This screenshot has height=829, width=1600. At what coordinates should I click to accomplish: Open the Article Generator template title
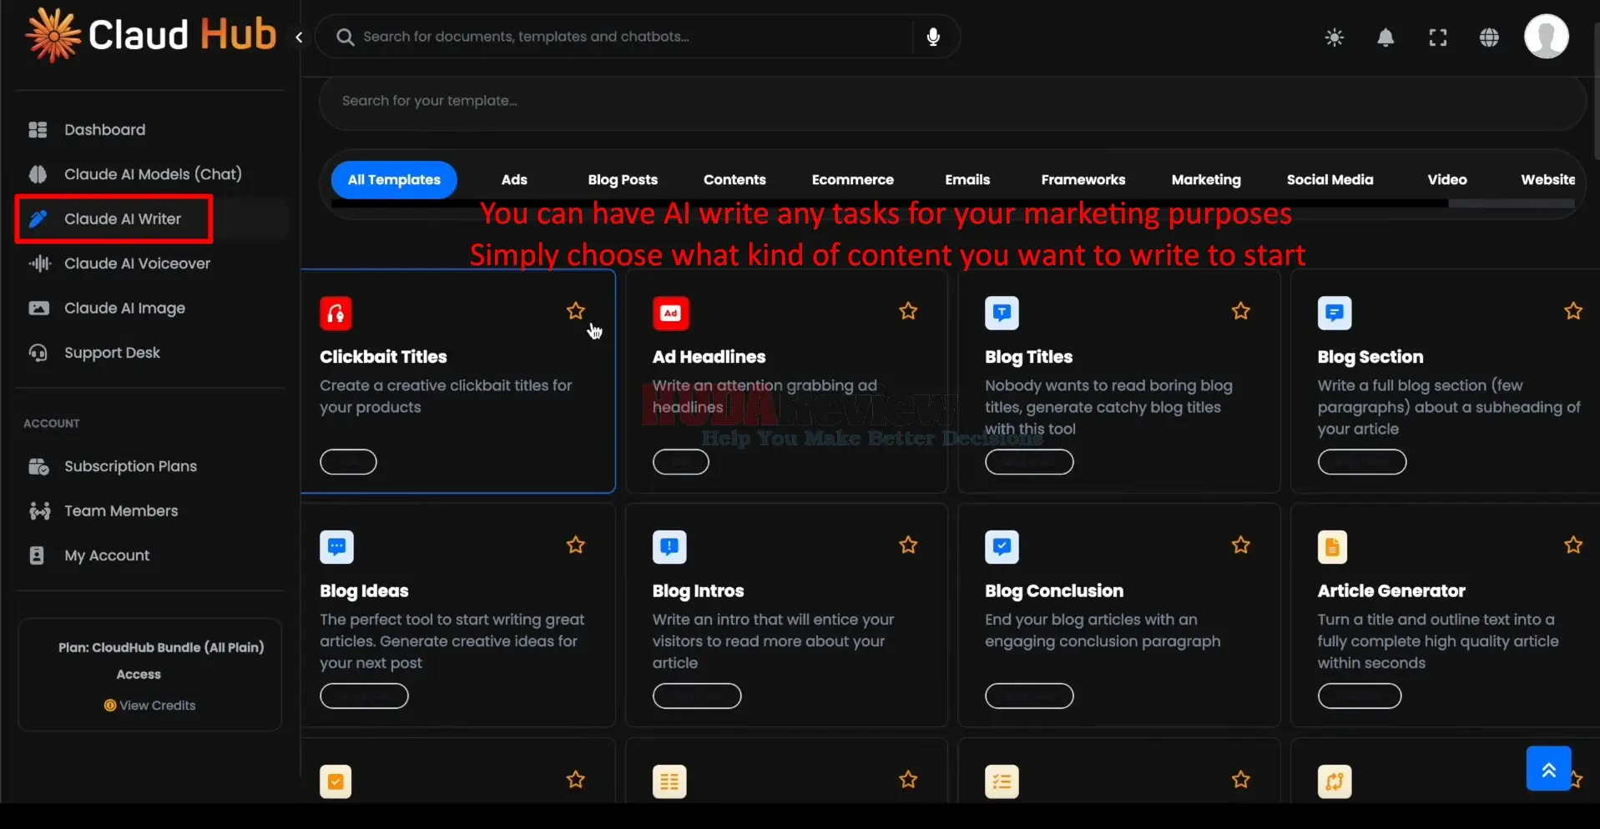click(1391, 591)
